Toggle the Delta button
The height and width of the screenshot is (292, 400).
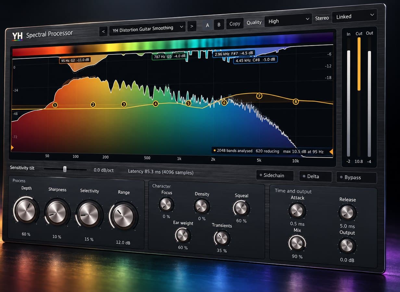click(x=315, y=176)
